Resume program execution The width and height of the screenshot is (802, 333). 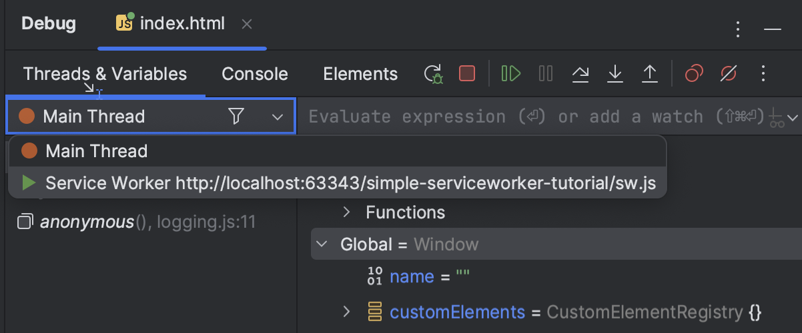(x=511, y=73)
